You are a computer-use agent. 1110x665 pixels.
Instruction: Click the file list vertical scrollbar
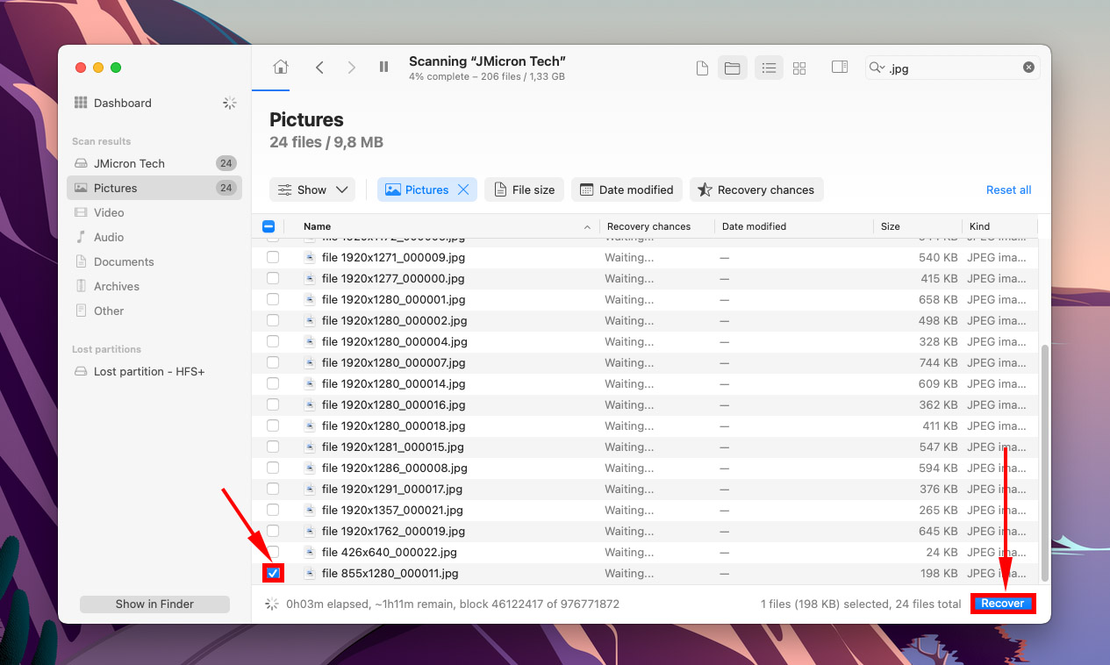(x=1044, y=461)
